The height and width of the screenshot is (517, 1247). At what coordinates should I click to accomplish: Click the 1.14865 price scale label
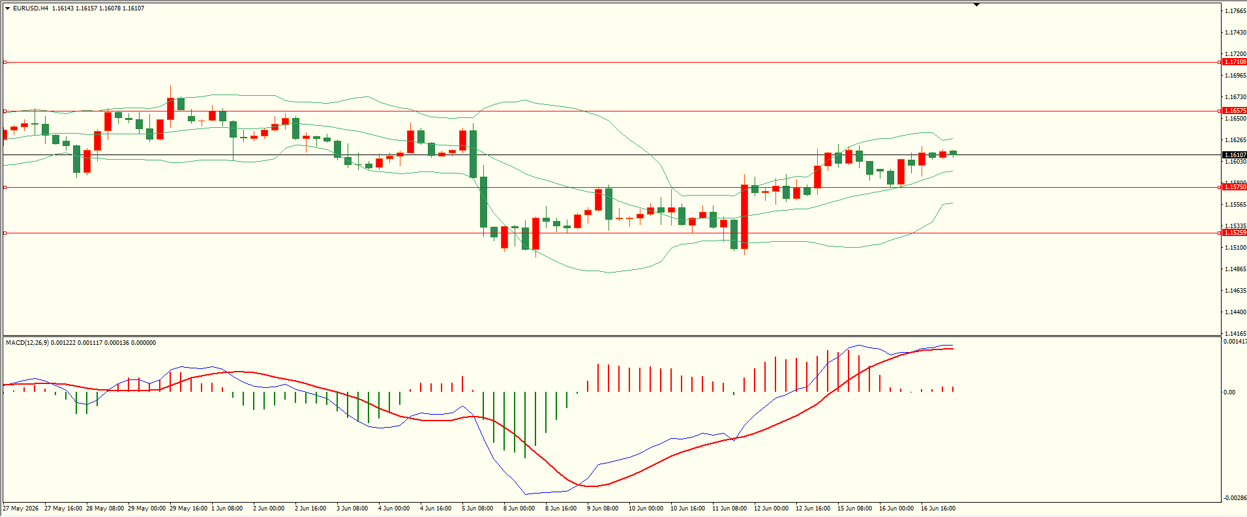[1235, 269]
